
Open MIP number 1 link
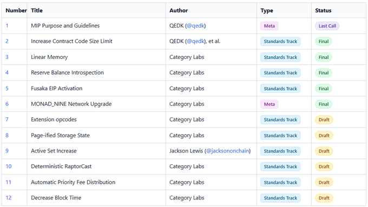tap(7, 26)
